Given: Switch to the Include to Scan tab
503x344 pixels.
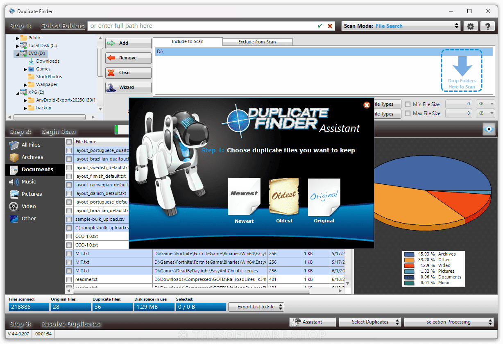Looking at the screenshot, I should click(188, 41).
